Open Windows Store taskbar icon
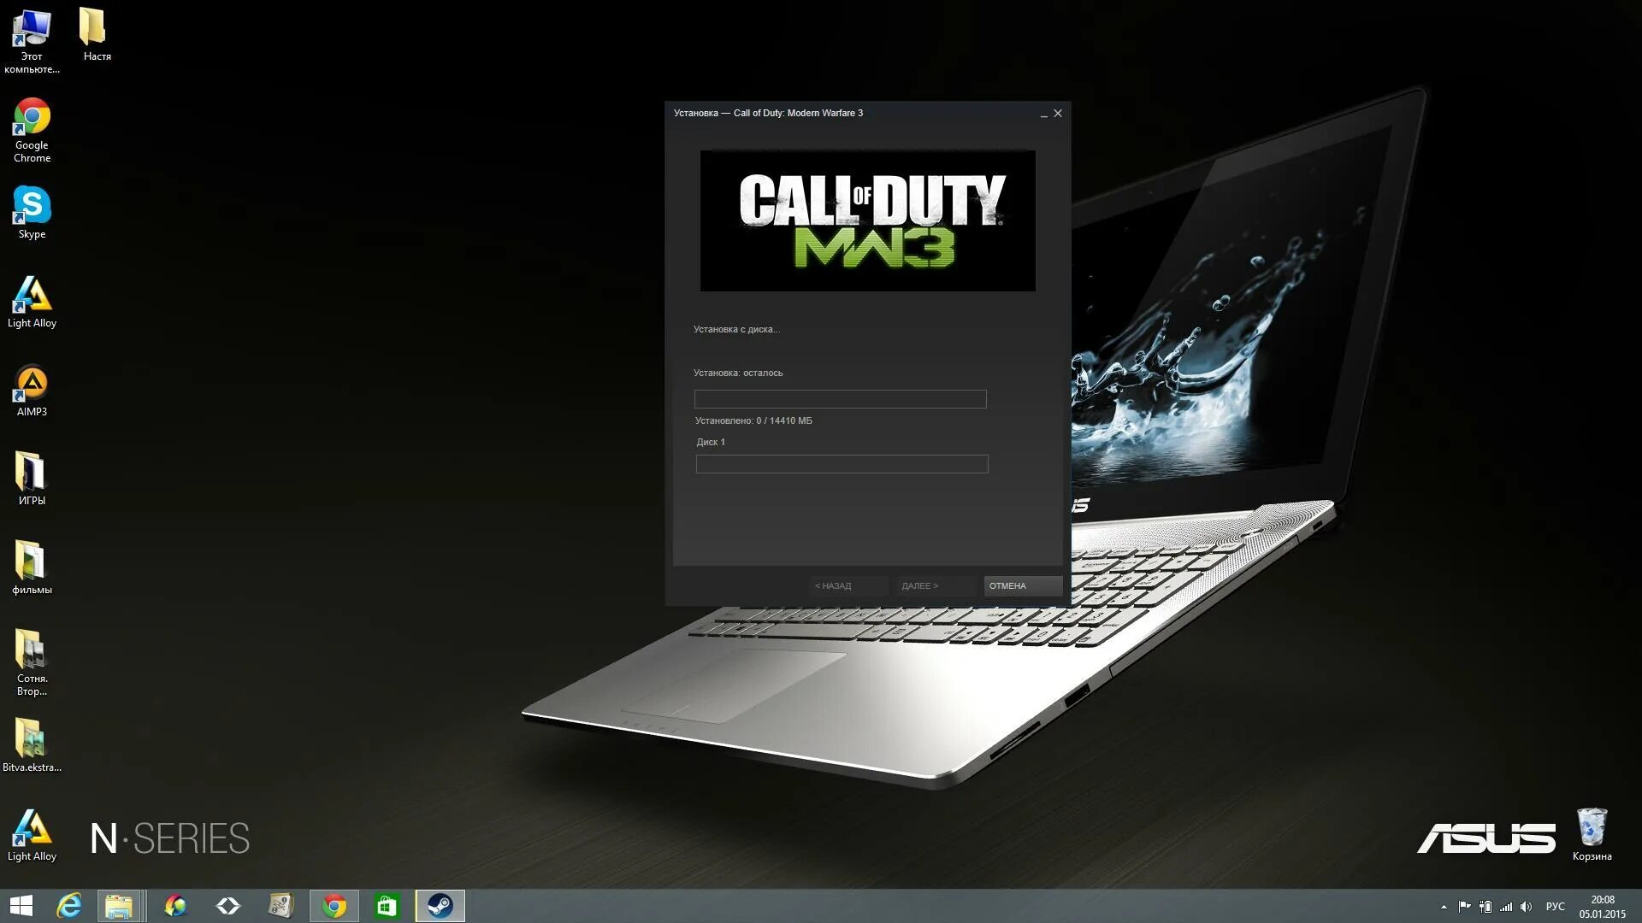This screenshot has width=1642, height=923. pos(387,906)
